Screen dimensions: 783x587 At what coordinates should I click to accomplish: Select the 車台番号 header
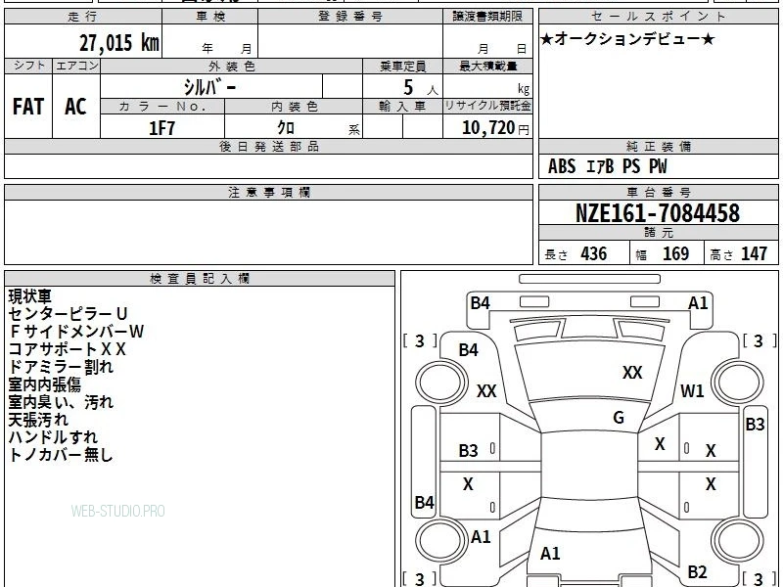point(658,192)
